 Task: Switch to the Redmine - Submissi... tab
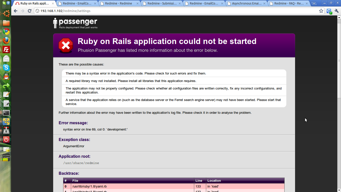(x=162, y=3)
